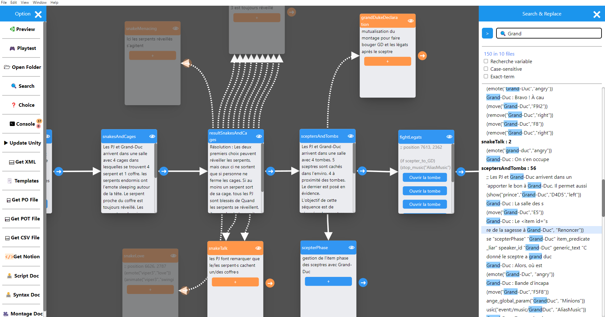
Task: Open the Console panel
Action: [22, 124]
